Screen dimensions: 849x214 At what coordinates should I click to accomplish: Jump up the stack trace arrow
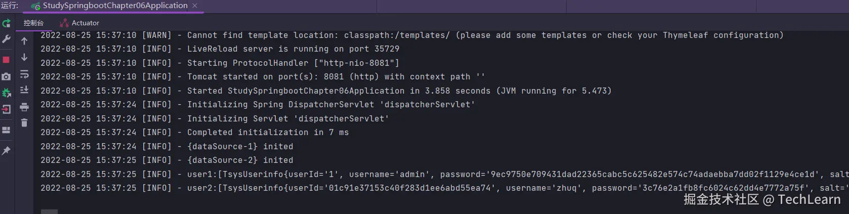(x=24, y=41)
